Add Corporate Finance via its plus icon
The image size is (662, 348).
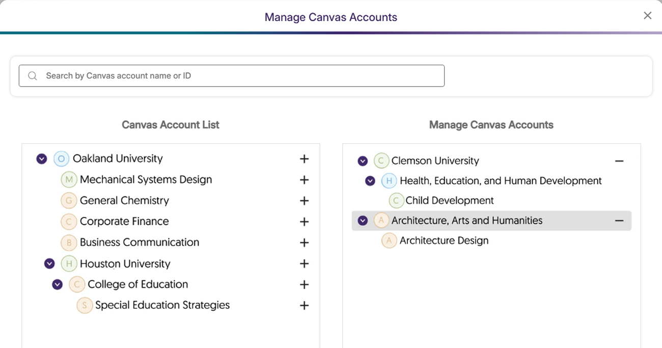coord(304,222)
